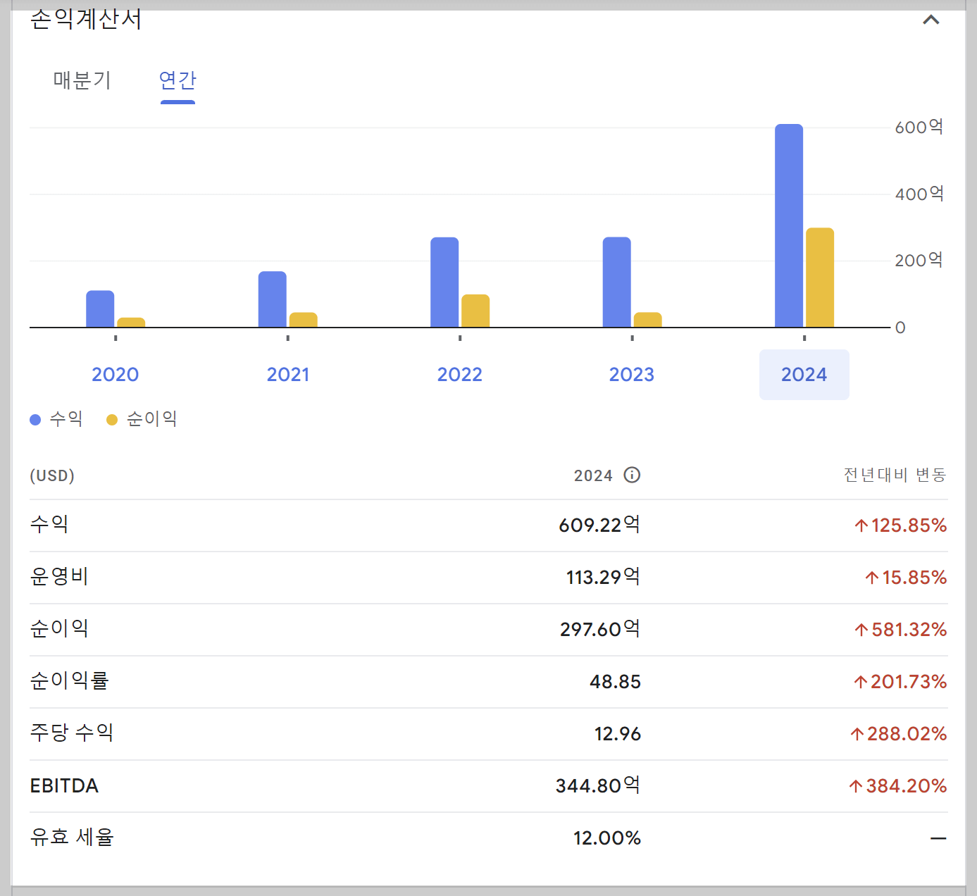Open the info tooltip next to 2024
The width and height of the screenshot is (977, 896).
point(632,475)
